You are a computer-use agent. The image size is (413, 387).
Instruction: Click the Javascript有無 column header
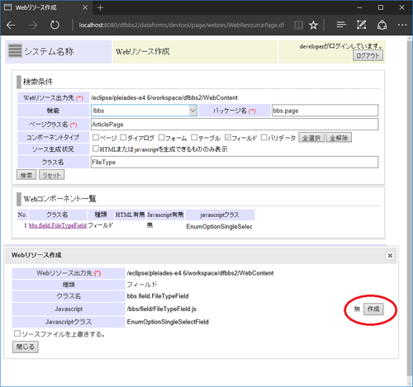tap(165, 215)
